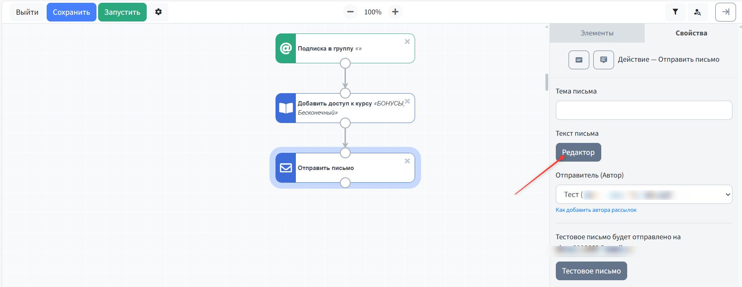Remove the Добавить доступ к курсу block
The image size is (742, 287).
click(x=407, y=102)
